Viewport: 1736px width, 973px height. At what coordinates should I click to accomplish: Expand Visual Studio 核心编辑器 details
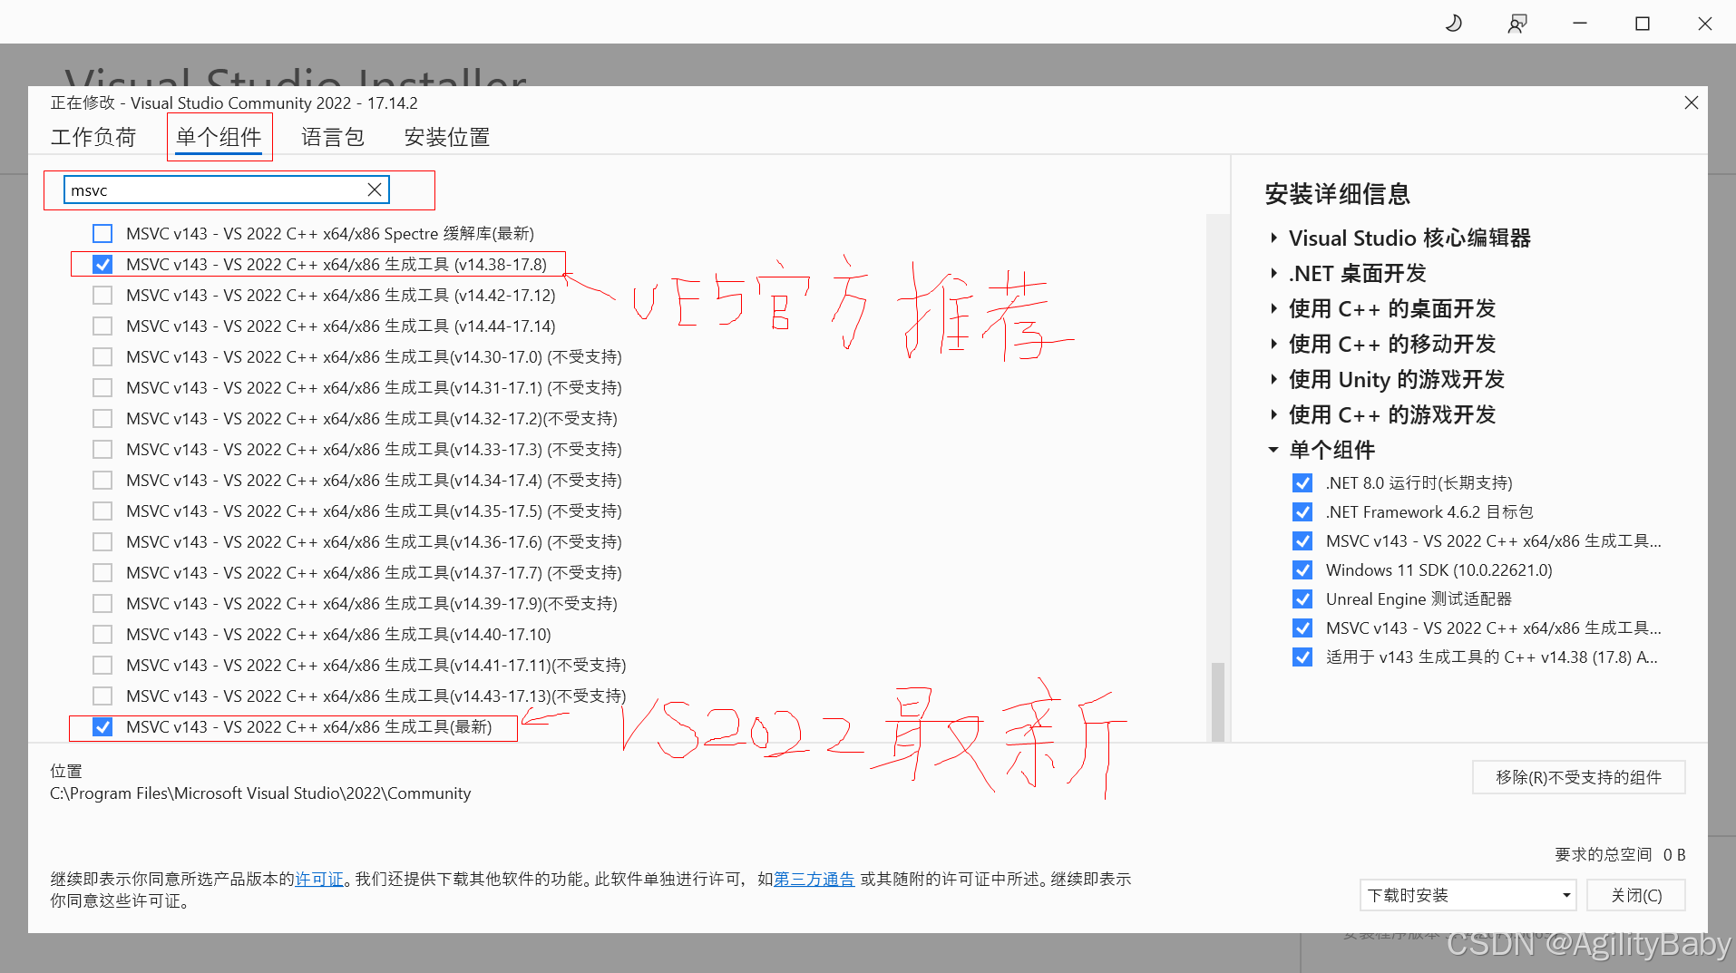[x=1273, y=238]
